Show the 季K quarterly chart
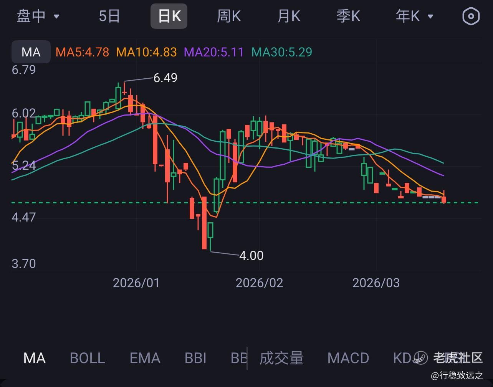This screenshot has width=493, height=387. click(x=348, y=16)
